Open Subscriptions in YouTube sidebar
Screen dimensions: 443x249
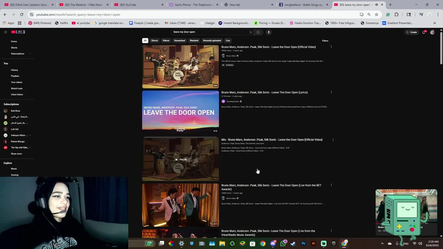(17, 54)
